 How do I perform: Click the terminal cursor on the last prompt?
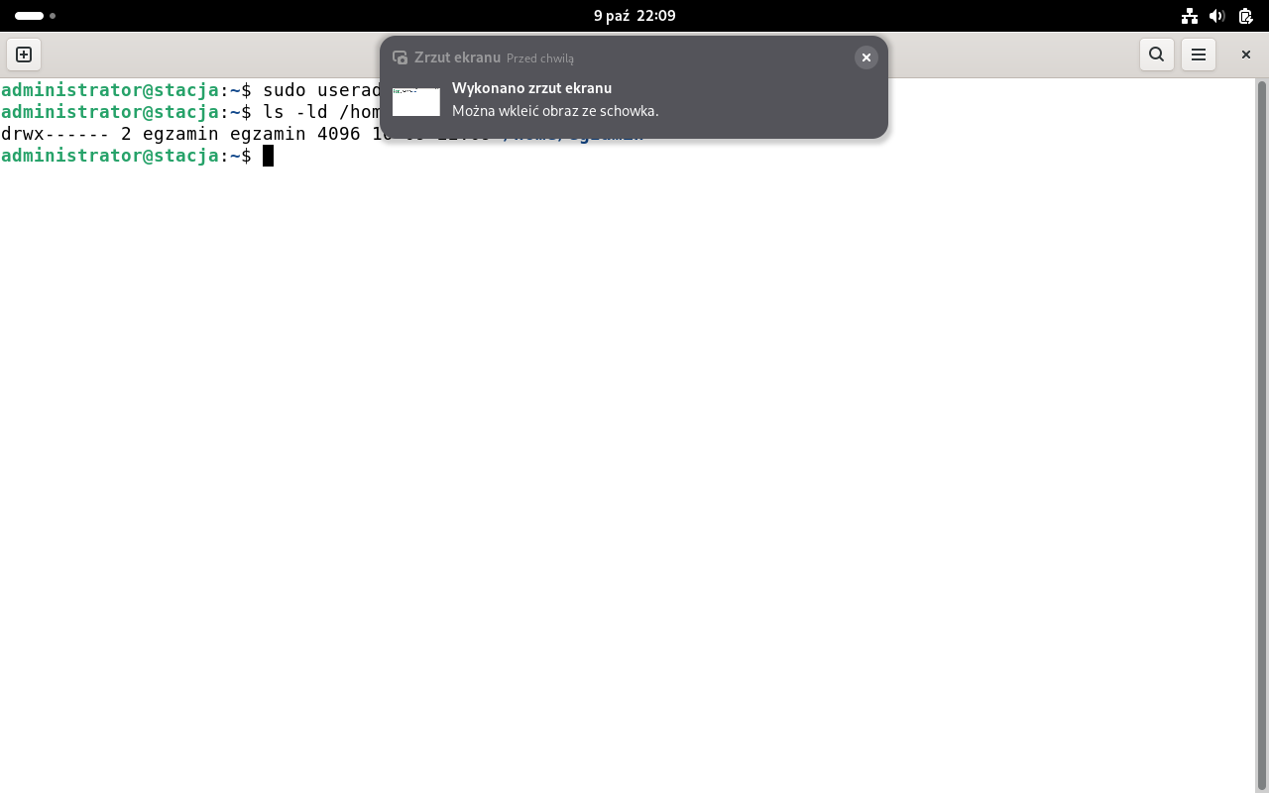click(x=268, y=156)
